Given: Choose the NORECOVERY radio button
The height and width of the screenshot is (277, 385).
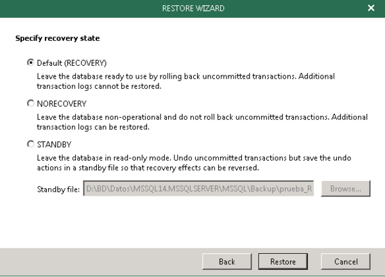Looking at the screenshot, I should click(x=30, y=104).
